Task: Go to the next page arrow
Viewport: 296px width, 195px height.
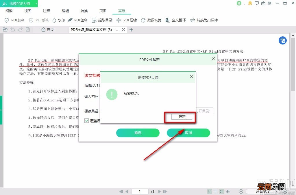Action: tap(159, 192)
